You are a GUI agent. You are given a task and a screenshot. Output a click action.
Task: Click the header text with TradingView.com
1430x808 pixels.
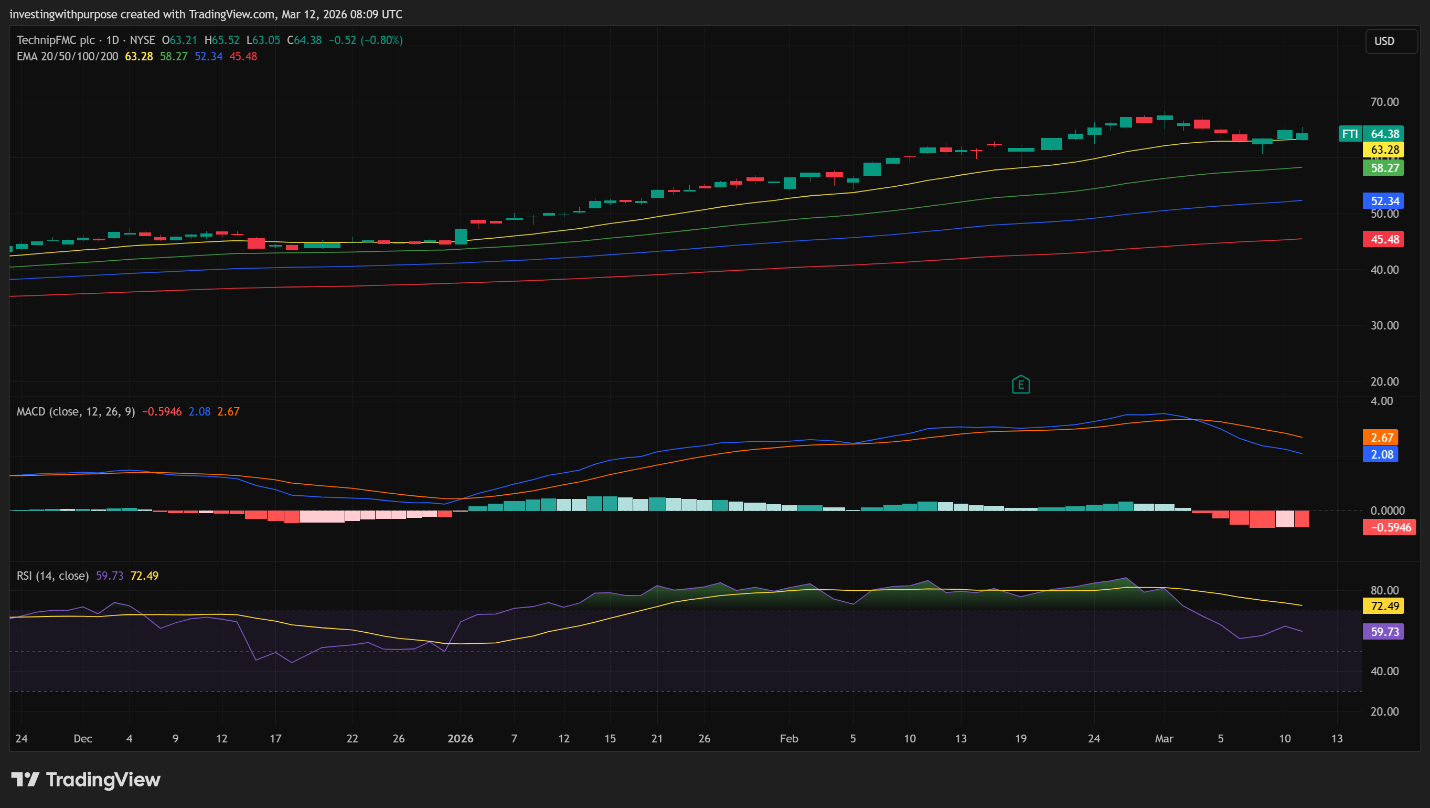206,14
